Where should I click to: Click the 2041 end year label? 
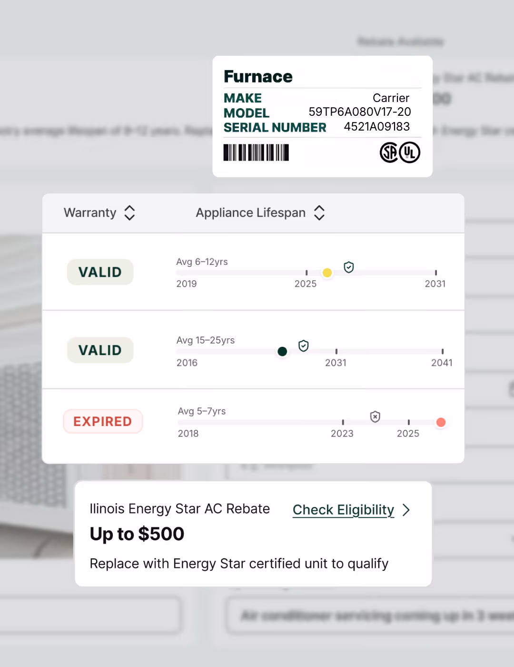click(442, 363)
